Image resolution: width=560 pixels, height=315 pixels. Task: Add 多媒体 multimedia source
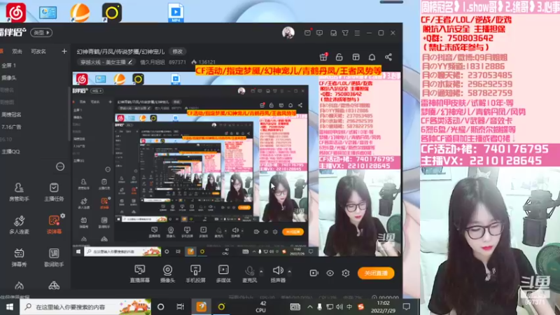tap(223, 274)
